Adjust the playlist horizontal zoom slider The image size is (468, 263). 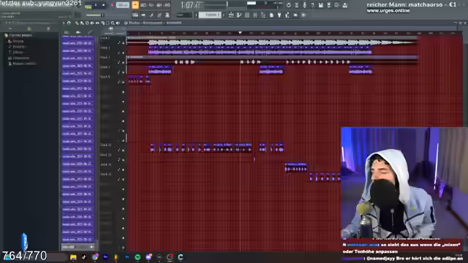click(110, 34)
